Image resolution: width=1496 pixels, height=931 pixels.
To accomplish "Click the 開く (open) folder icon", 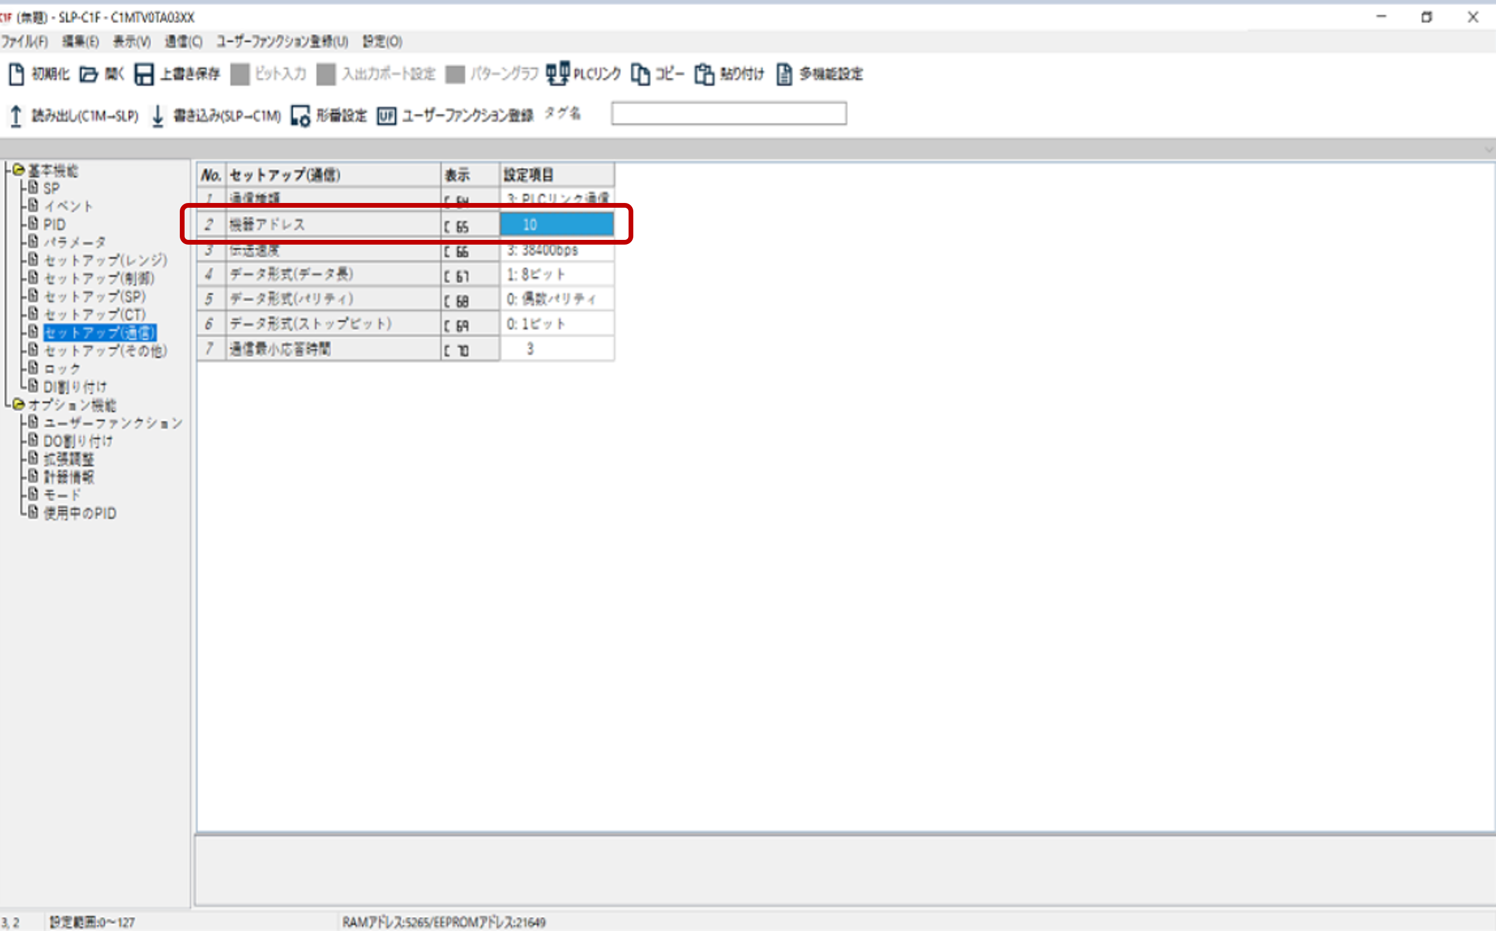I will 89,74.
